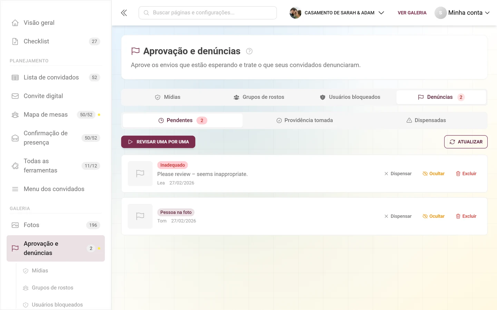This screenshot has width=497, height=310.
Task: Select Aprovação e denúncias sidebar item
Action: pyautogui.click(x=56, y=248)
